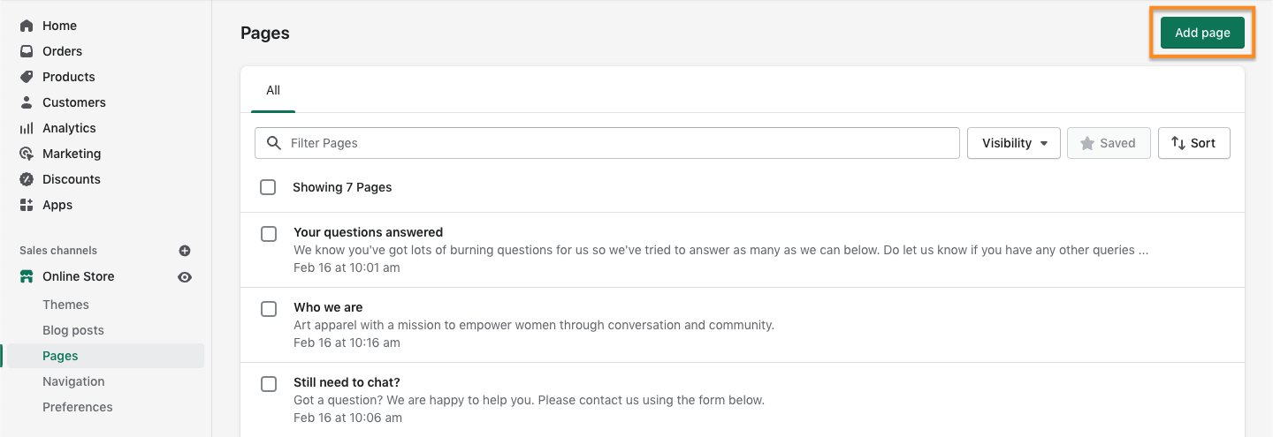1273x437 pixels.
Task: Select the 'Who we are' page checkbox
Action: pyautogui.click(x=269, y=309)
